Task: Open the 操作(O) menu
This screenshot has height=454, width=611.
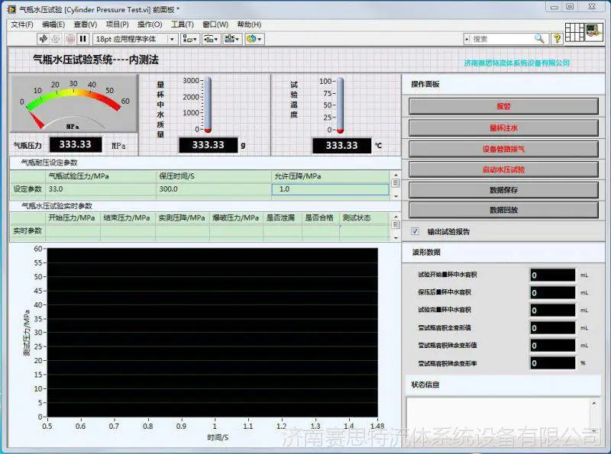Action: [x=150, y=24]
